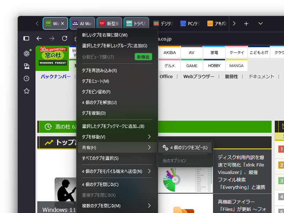Switch to the アキバ tab
Image resolution: width=284 pixels, height=213 pixels.
217,23
